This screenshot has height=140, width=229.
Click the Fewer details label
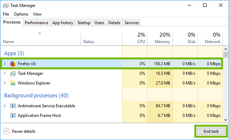coord(24,131)
